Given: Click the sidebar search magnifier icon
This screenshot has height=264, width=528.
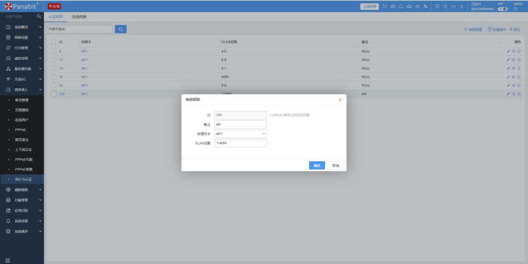Looking at the screenshot, I should click(39, 16).
